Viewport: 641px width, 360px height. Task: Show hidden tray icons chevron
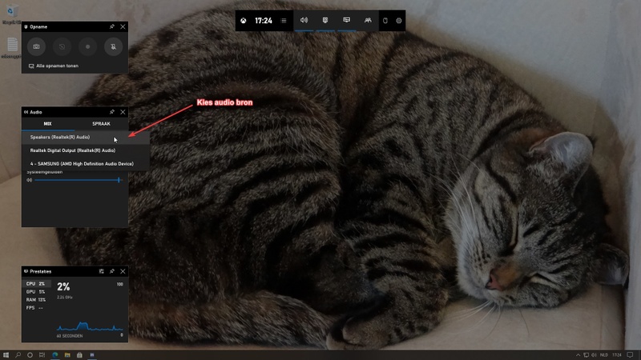578,355
